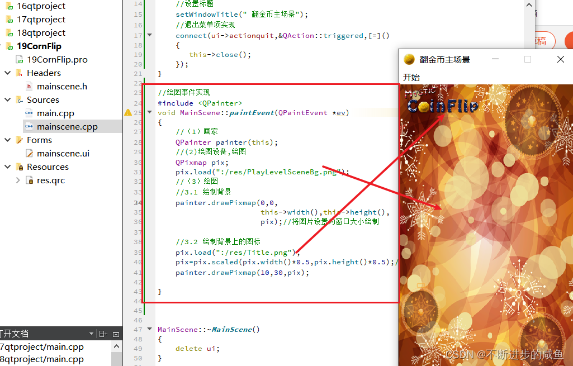Collapse the Resources folder
The width and height of the screenshot is (573, 366).
[x=8, y=167]
